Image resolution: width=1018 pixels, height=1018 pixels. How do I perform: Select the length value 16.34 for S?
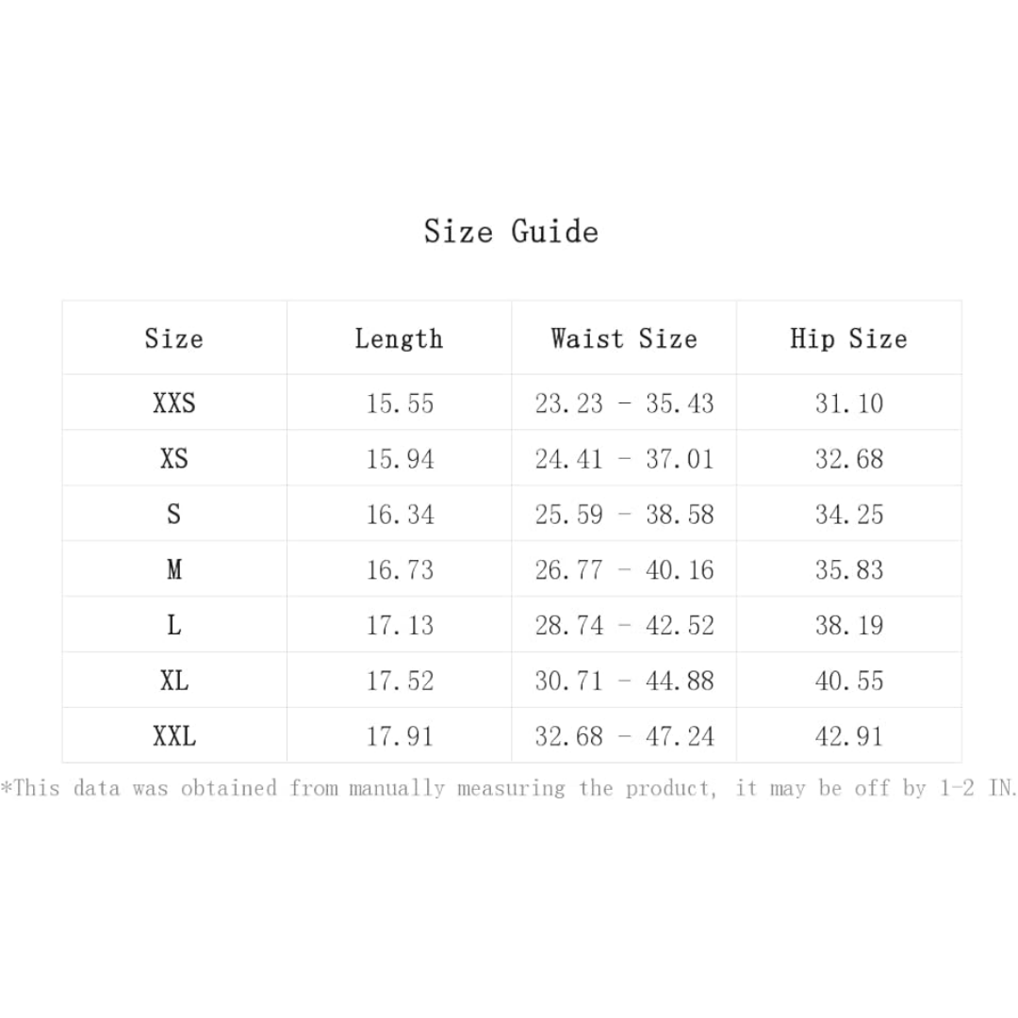(400, 515)
